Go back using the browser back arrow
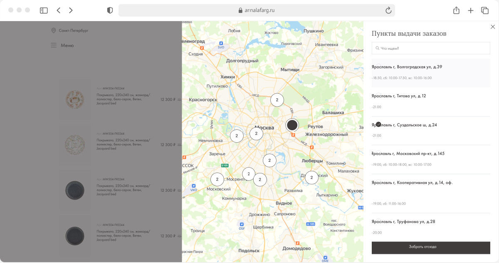The image size is (499, 263). tap(58, 10)
